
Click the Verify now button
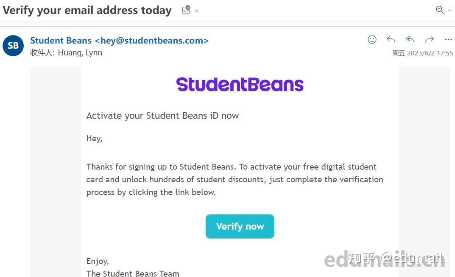[x=240, y=226]
